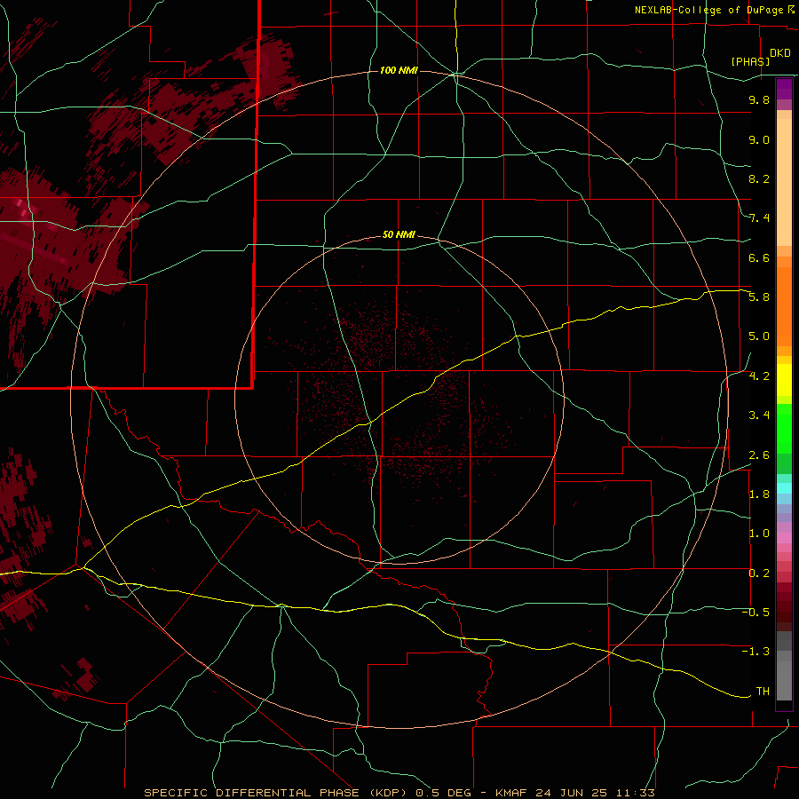The width and height of the screenshot is (799, 799).
Task: Click the 9.0 value on the color scale
Action: (759, 139)
